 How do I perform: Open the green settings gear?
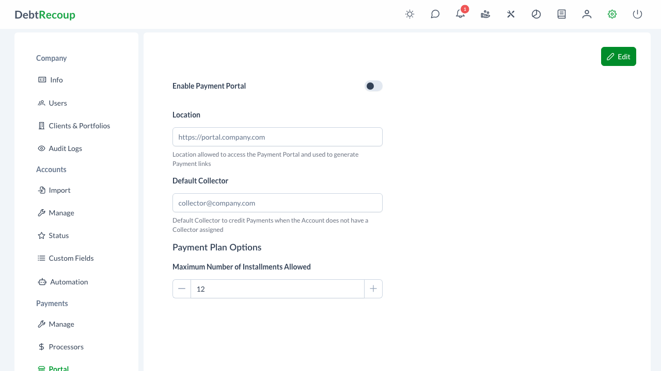612,14
